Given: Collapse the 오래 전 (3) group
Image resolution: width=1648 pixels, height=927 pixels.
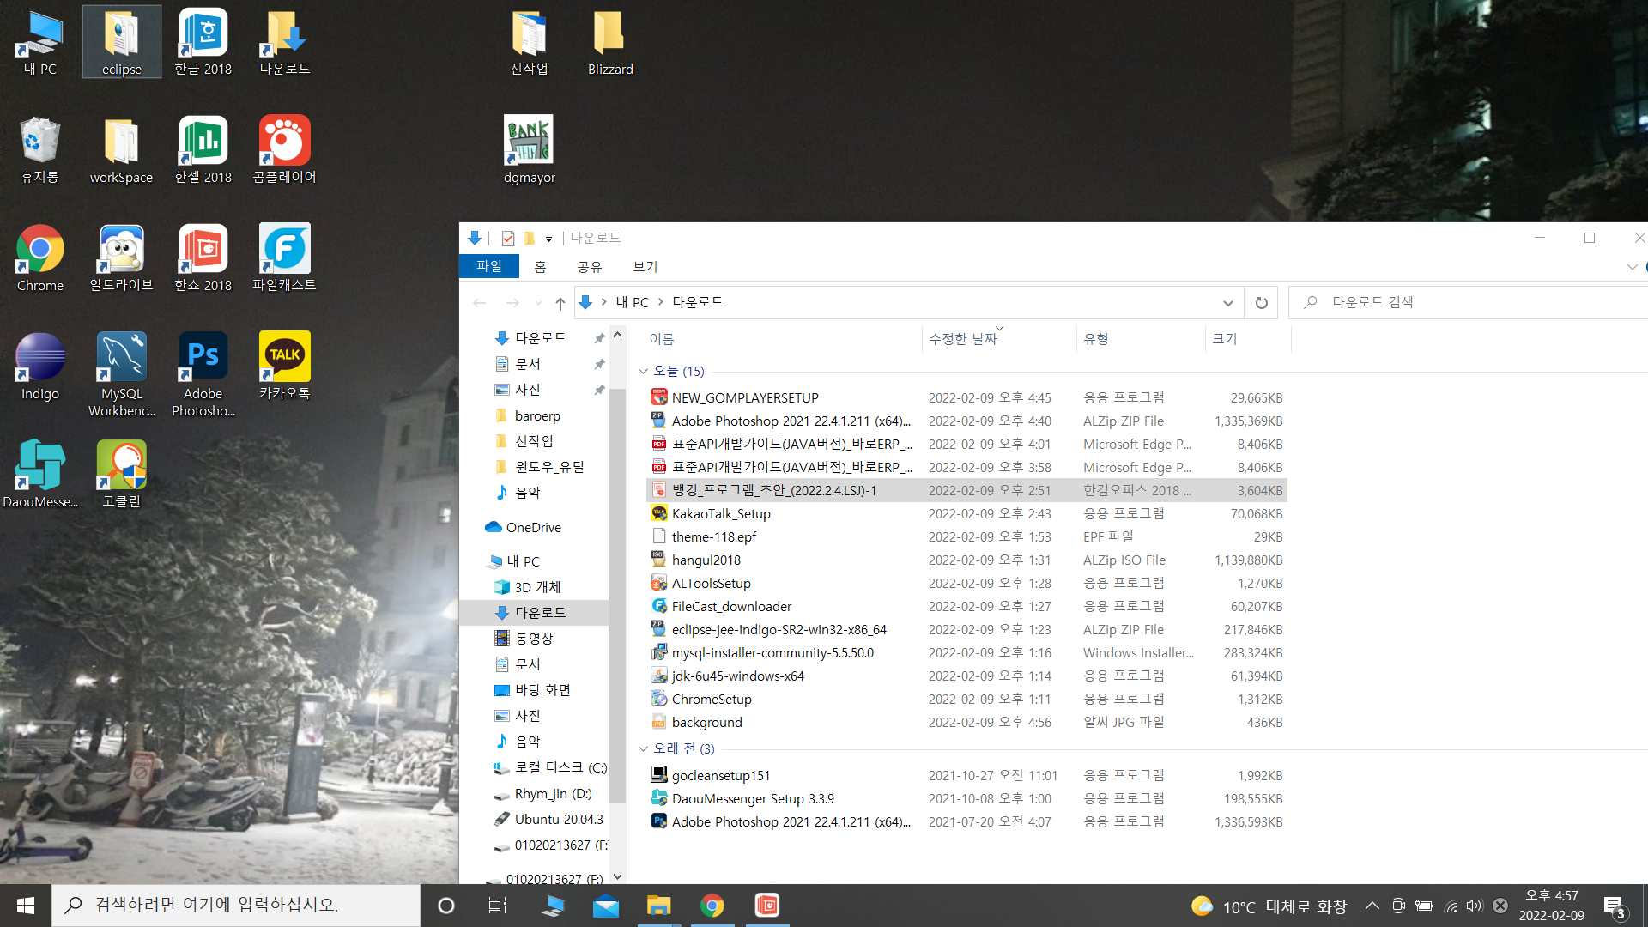Looking at the screenshot, I should coord(643,748).
